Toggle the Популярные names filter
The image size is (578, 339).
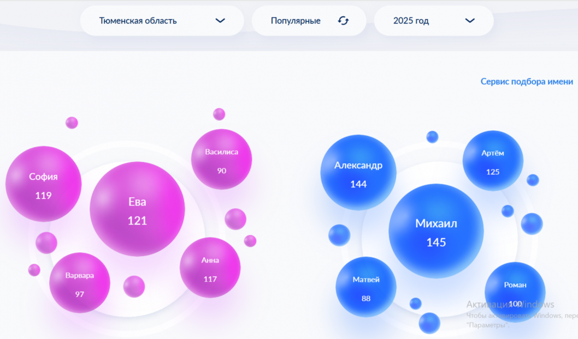(296, 21)
